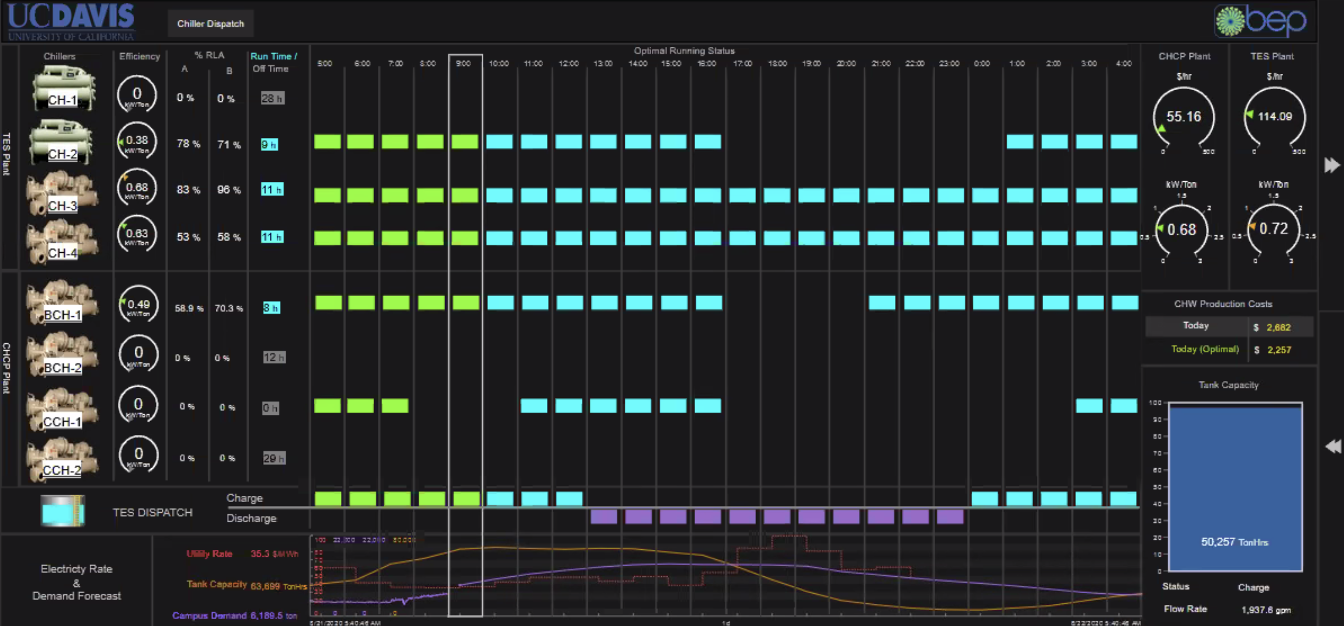Click the CH-1 chiller icon
This screenshot has height=626, width=1344.
click(x=63, y=89)
